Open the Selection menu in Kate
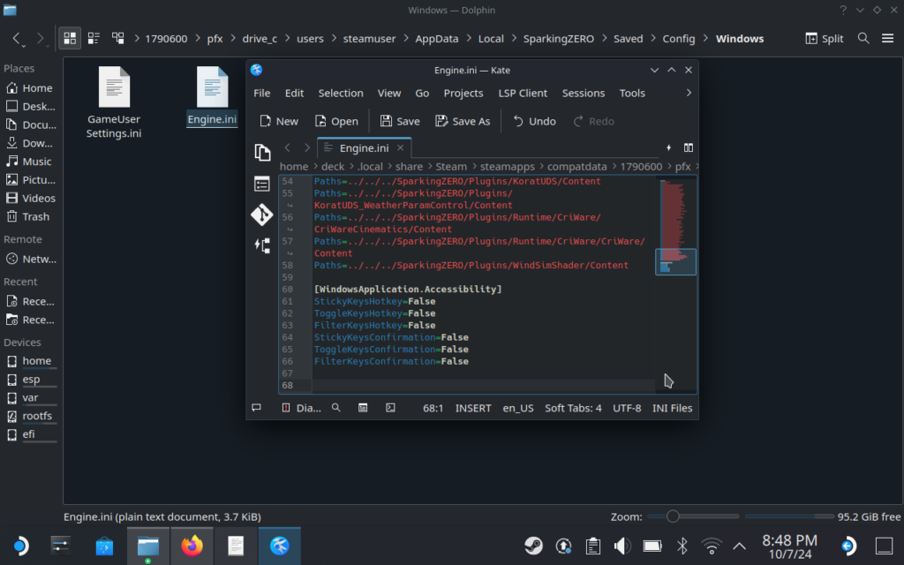The width and height of the screenshot is (904, 565). click(341, 93)
